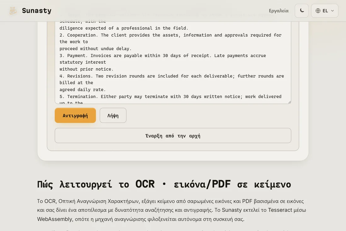The width and height of the screenshot is (346, 231).
Task: Click the "2. Cooperation. The client provides" line
Action: (170, 35)
